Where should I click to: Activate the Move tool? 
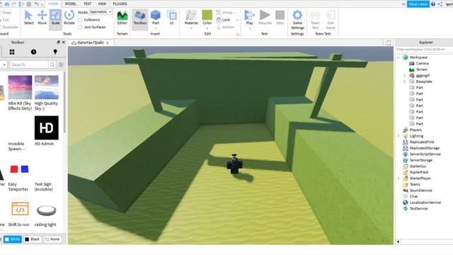[x=42, y=17]
